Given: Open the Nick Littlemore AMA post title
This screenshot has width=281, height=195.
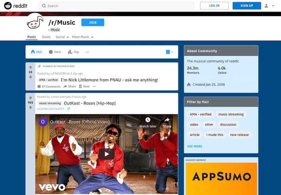Looking at the screenshot, I should point(109,80).
